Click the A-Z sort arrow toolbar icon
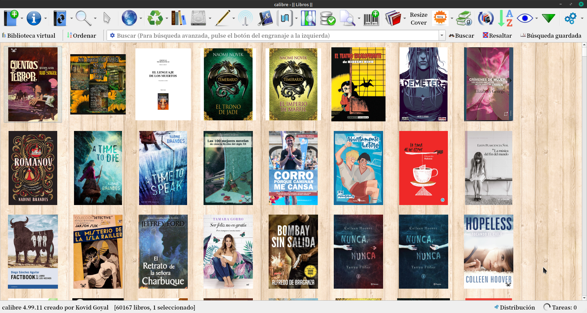The width and height of the screenshot is (587, 313). 505,18
